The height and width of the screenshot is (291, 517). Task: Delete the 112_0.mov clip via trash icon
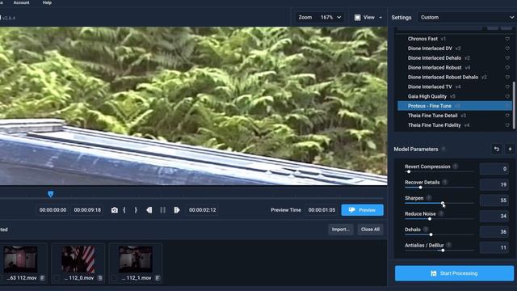point(100,278)
